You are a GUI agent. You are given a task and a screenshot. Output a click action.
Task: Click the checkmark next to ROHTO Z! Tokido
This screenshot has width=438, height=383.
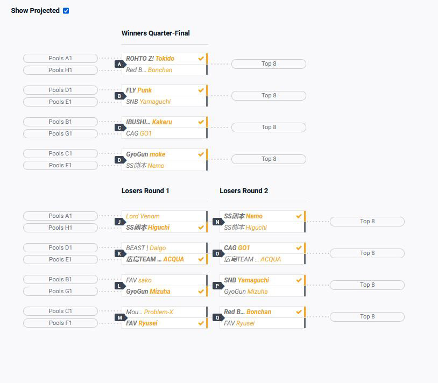click(201, 58)
